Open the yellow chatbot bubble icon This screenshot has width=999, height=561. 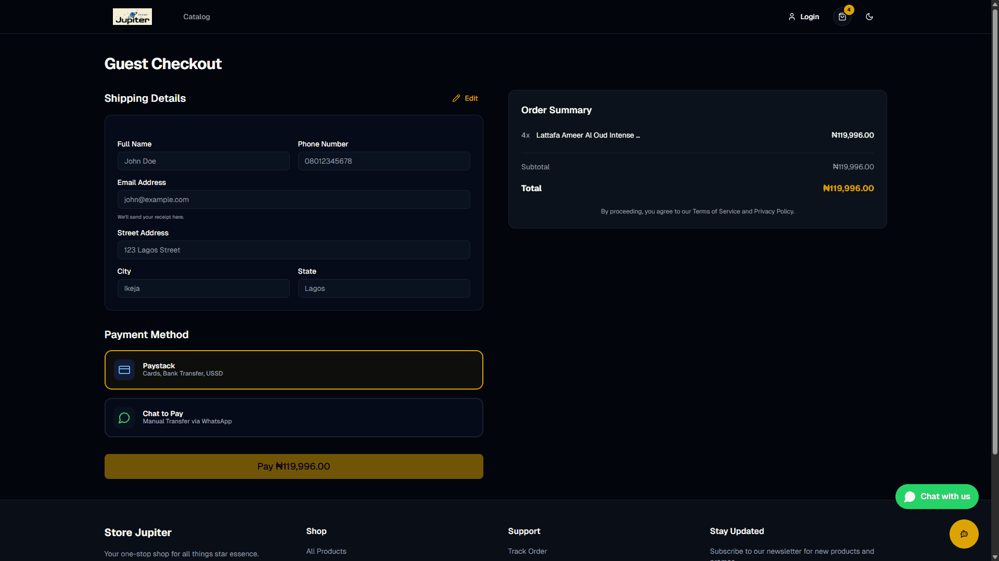click(x=964, y=534)
